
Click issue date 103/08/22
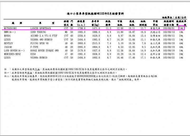click(169, 58)
